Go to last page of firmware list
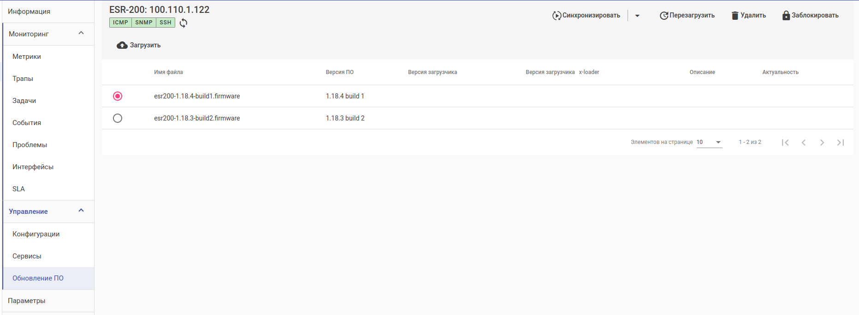This screenshot has width=859, height=315. click(841, 143)
